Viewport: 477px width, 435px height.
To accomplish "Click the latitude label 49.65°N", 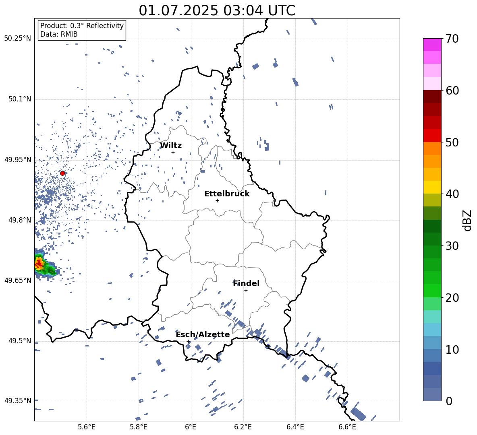I will 18,280.
